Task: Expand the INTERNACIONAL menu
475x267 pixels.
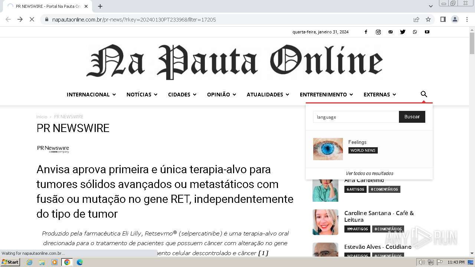Action: (x=91, y=95)
